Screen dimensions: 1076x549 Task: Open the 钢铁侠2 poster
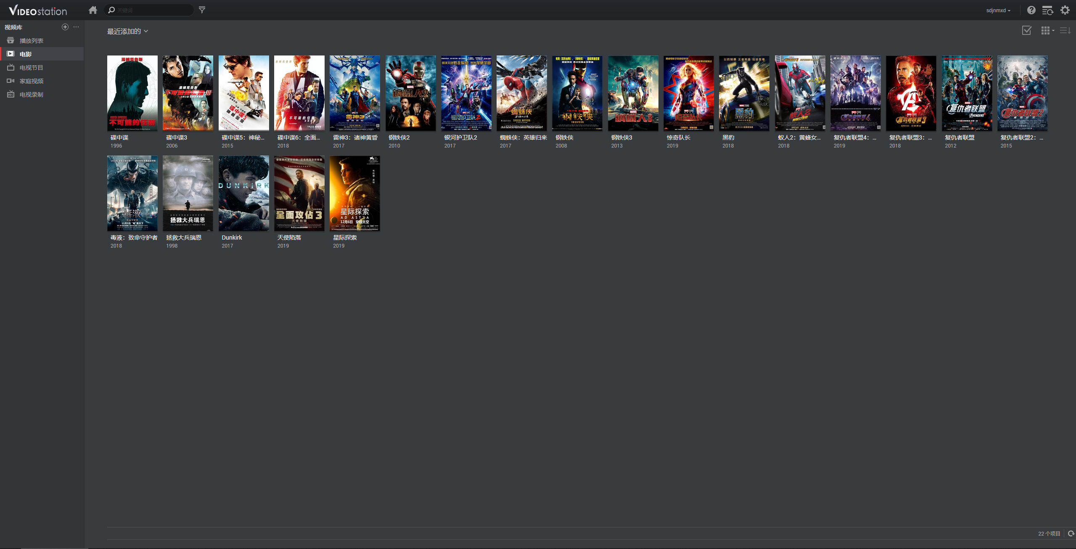(x=411, y=93)
